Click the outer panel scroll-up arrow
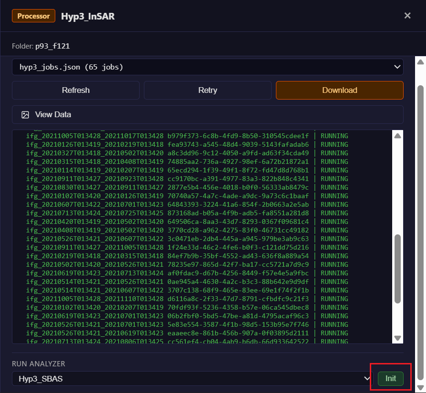This screenshot has width=426, height=393. pos(420,62)
